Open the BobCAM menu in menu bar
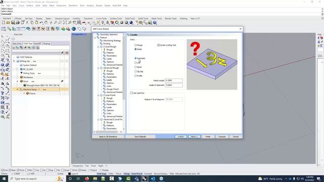Viewport: 324px width, 182px height. point(117,6)
